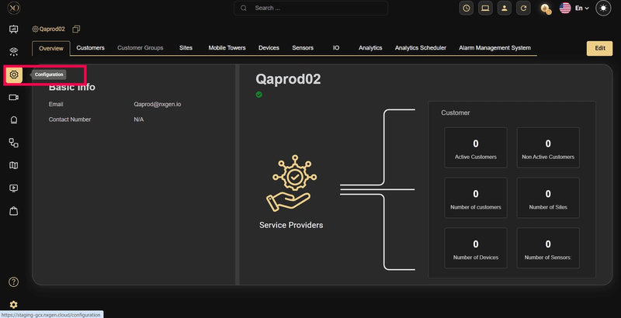Click the Qaprod@nxgen.io email value
This screenshot has height=318, width=621.
158,105
